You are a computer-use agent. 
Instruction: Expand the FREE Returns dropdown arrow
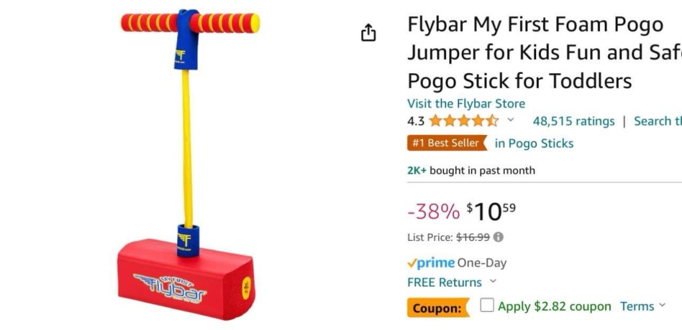[493, 282]
